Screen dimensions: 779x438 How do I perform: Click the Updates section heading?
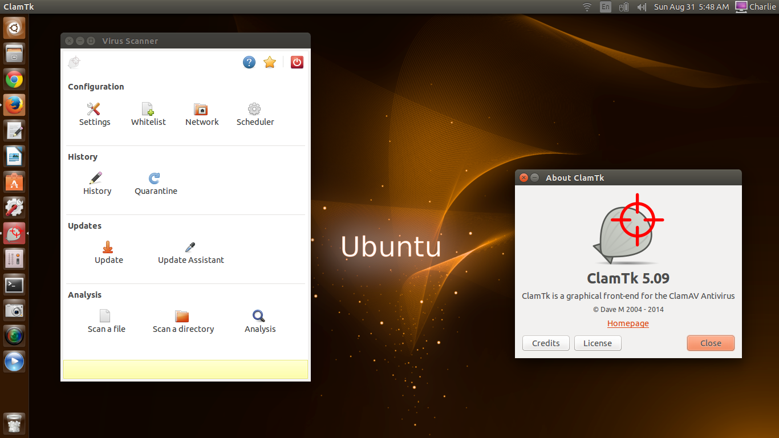(84, 226)
